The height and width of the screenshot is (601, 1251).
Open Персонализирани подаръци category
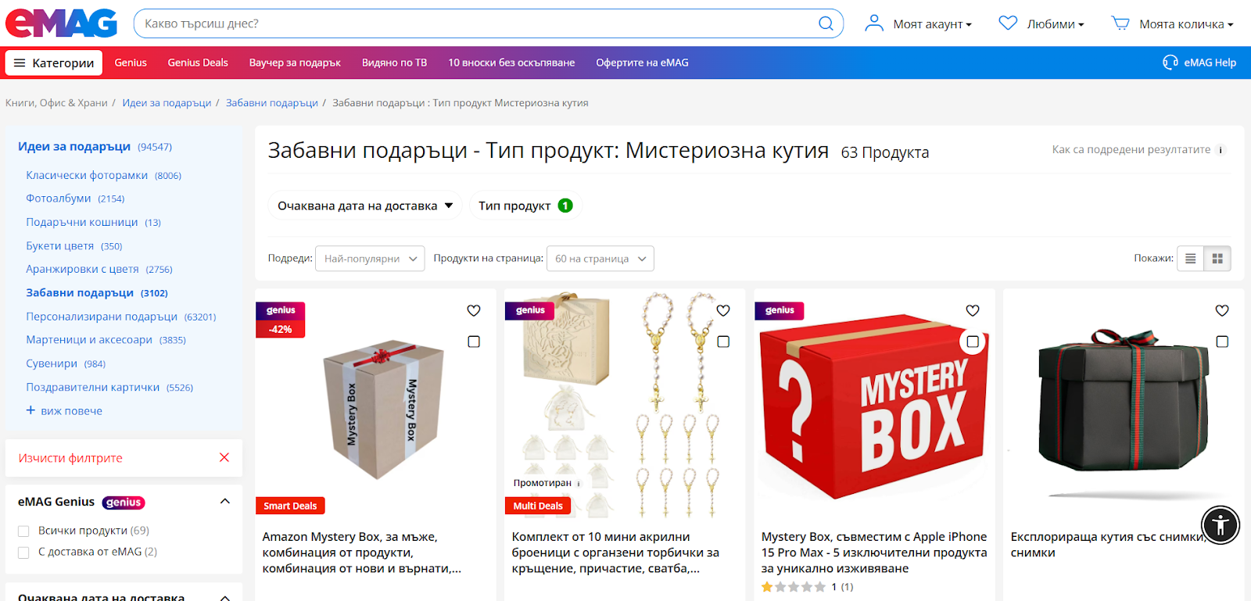(102, 317)
